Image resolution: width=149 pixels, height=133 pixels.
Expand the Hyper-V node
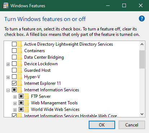(x=8, y=77)
